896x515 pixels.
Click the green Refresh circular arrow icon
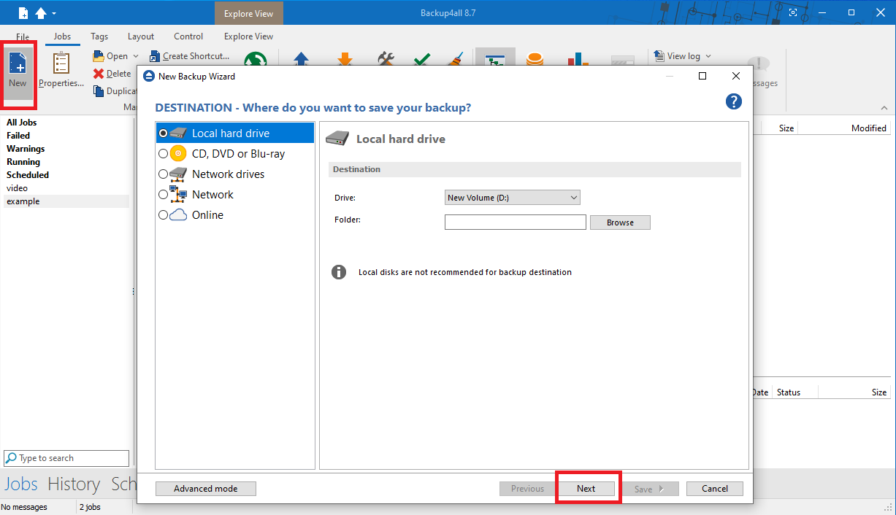(x=255, y=60)
